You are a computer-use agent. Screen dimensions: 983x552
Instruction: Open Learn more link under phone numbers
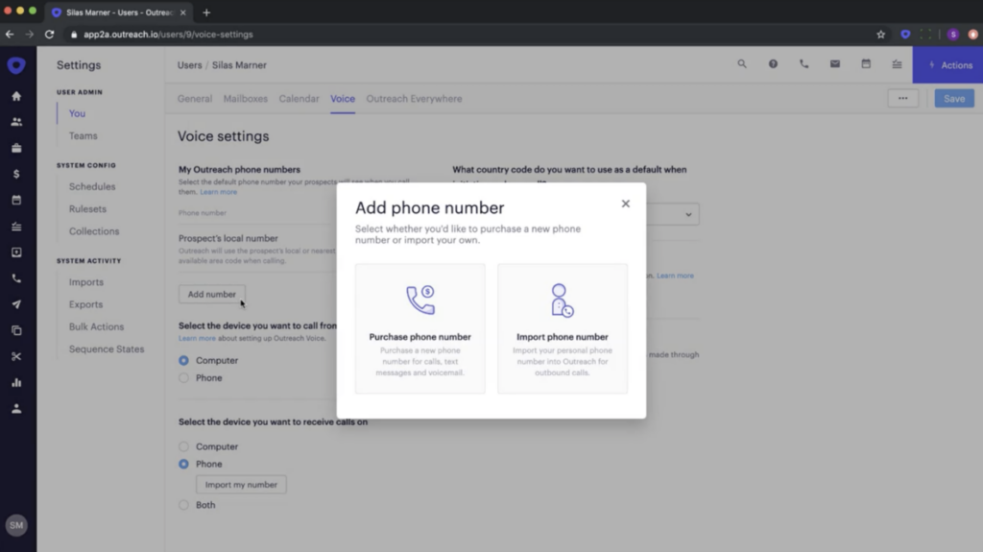coord(219,192)
